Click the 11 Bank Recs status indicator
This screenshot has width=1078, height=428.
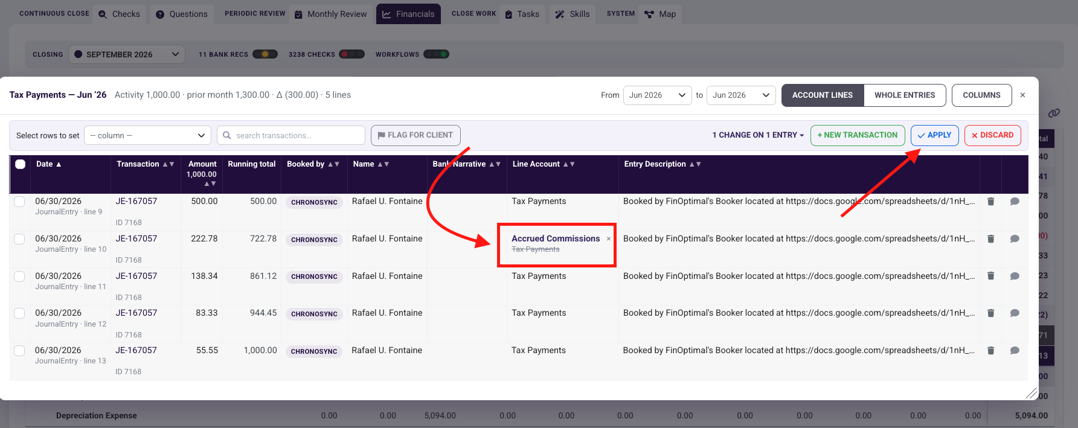[x=265, y=54]
